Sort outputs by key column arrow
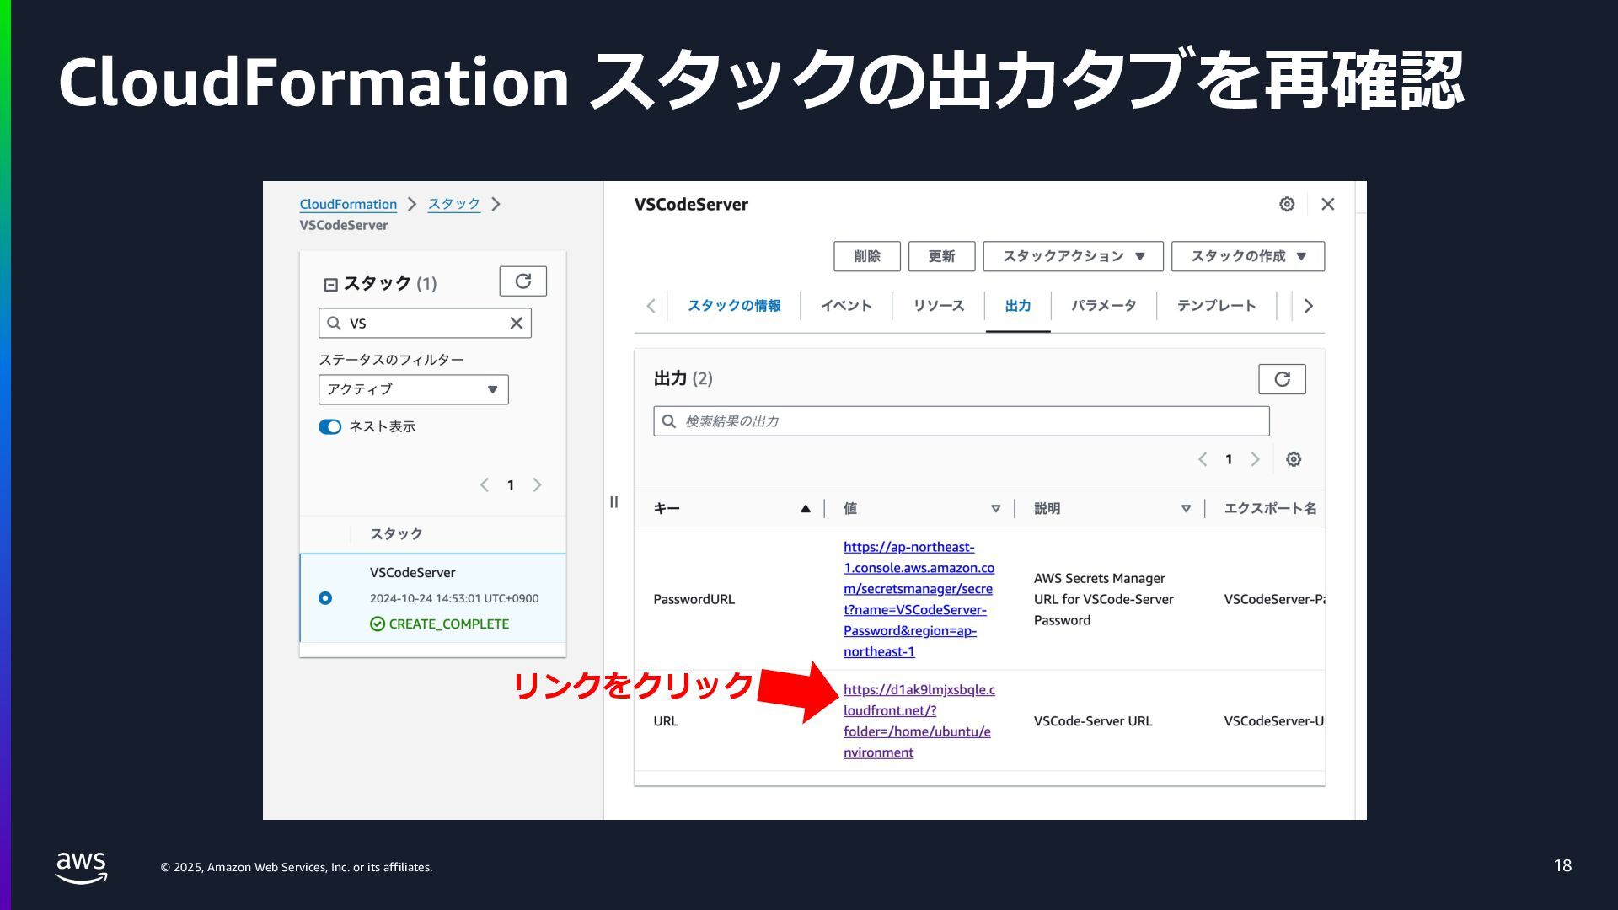The height and width of the screenshot is (910, 1618). [x=805, y=508]
